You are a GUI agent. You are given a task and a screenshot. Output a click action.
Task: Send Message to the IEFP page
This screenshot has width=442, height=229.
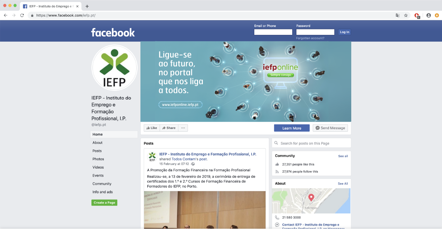point(330,128)
